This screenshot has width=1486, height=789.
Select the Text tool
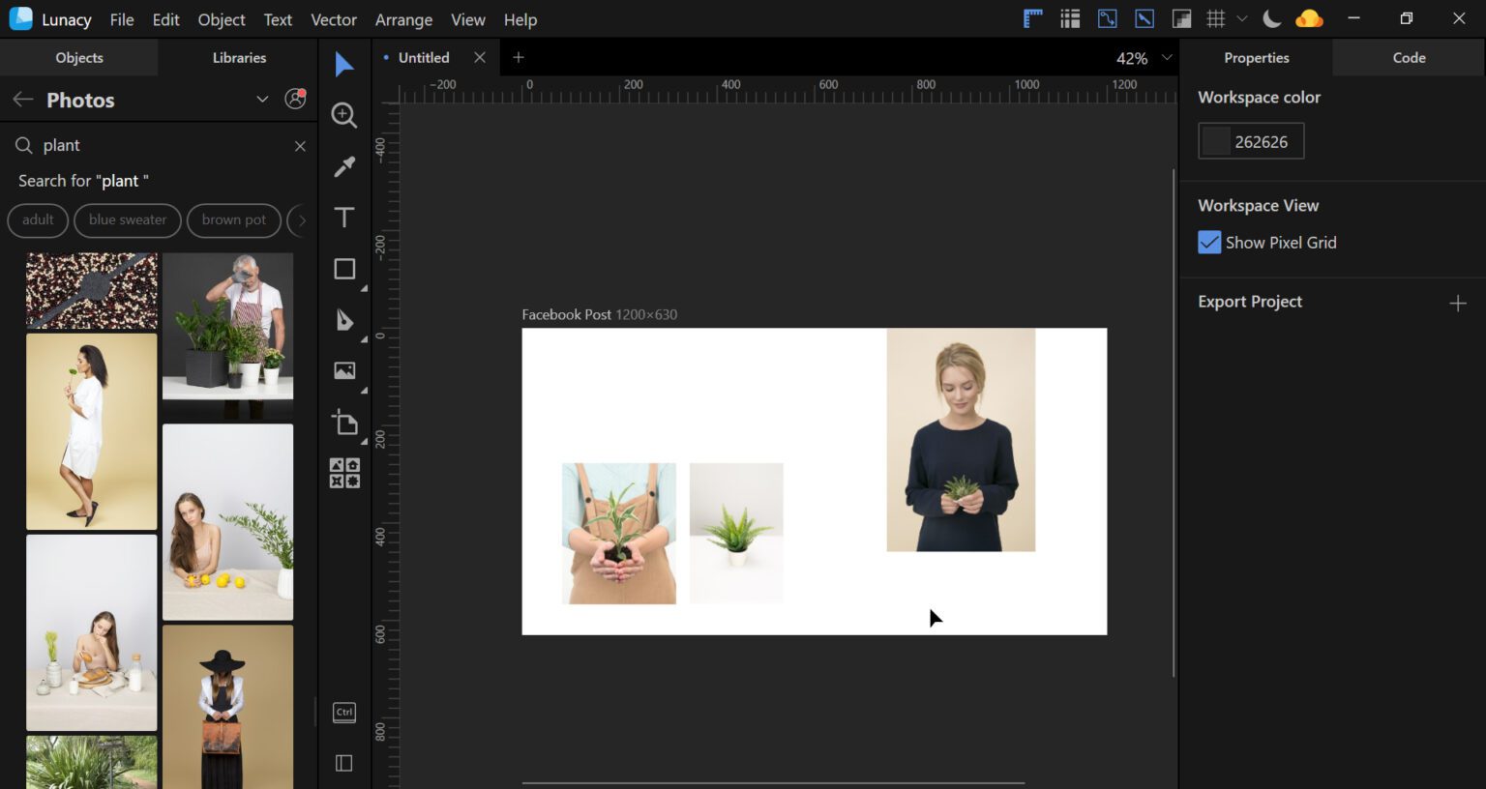pyautogui.click(x=344, y=218)
